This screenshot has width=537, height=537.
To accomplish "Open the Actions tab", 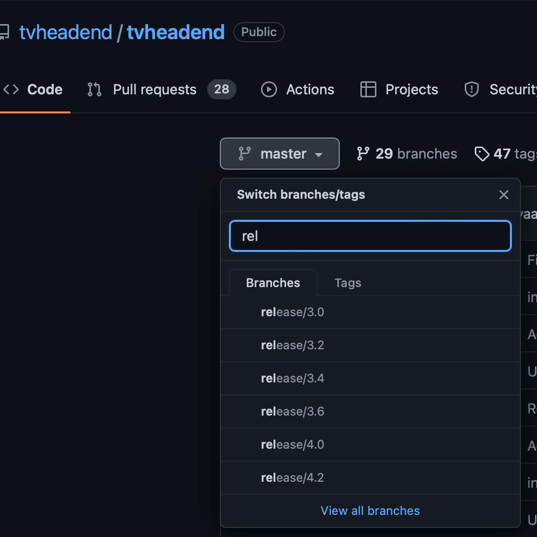I will coord(297,89).
